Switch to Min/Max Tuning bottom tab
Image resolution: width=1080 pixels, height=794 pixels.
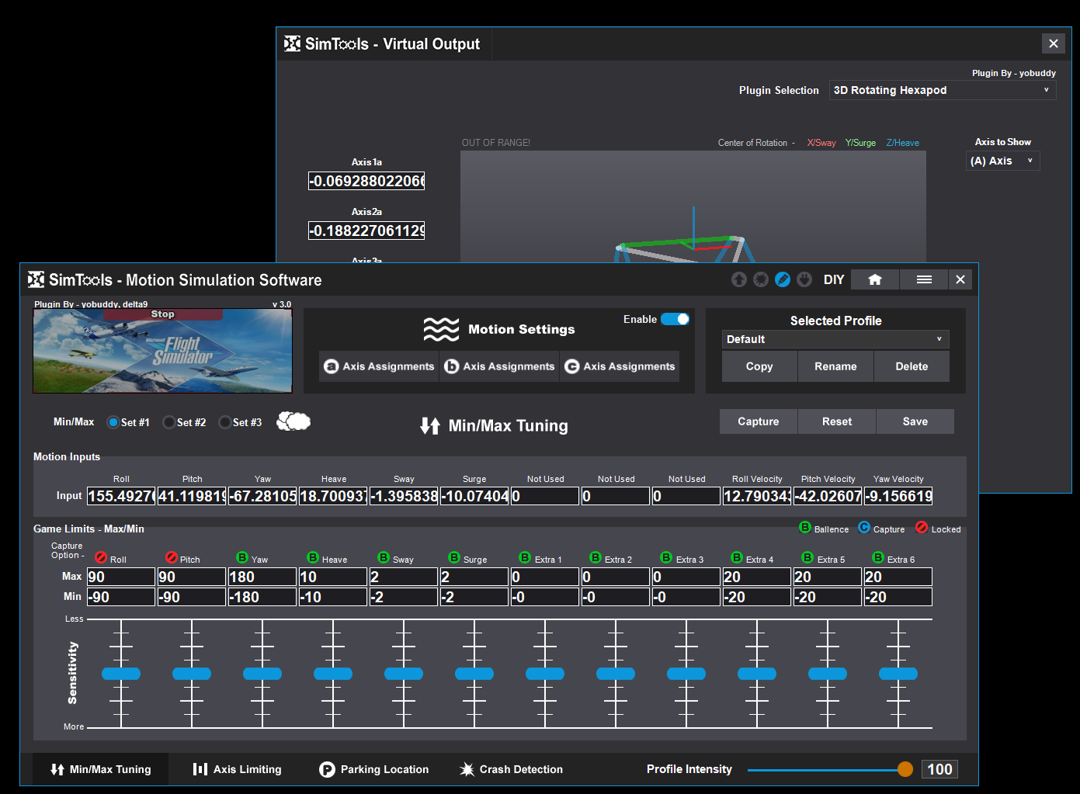(101, 769)
